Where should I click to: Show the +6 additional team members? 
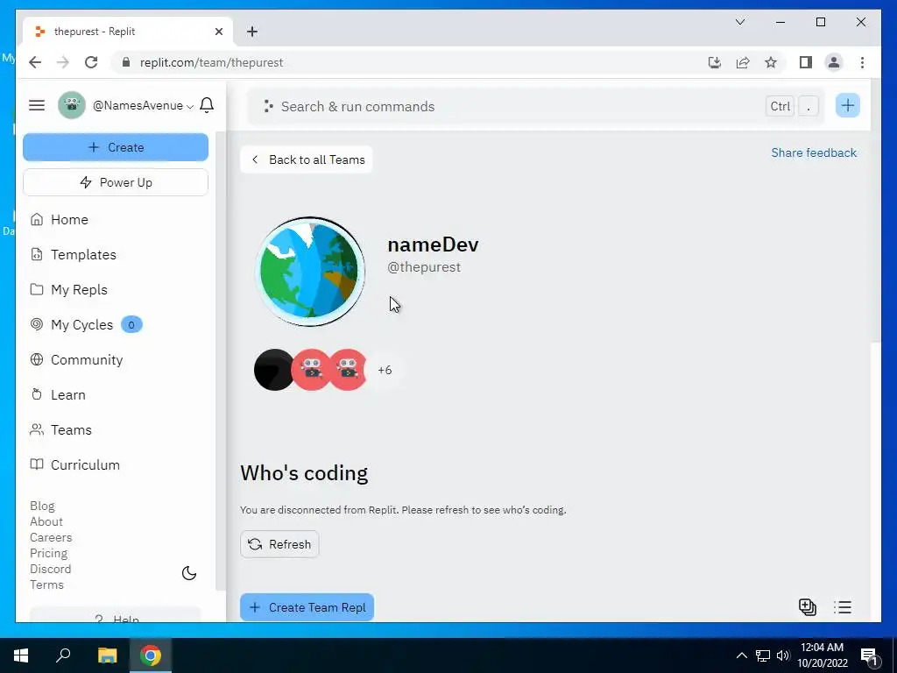[x=385, y=371]
